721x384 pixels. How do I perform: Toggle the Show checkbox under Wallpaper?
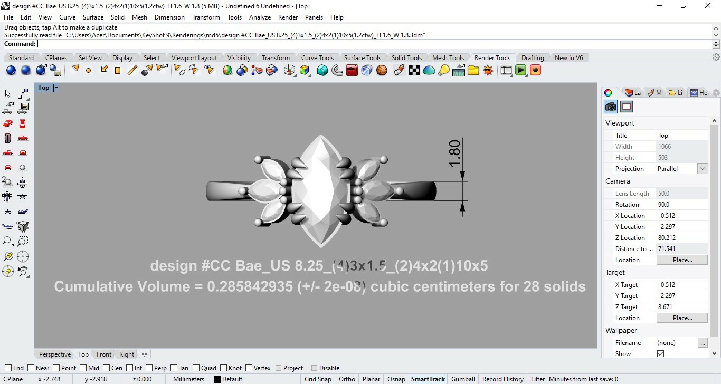[x=661, y=353]
